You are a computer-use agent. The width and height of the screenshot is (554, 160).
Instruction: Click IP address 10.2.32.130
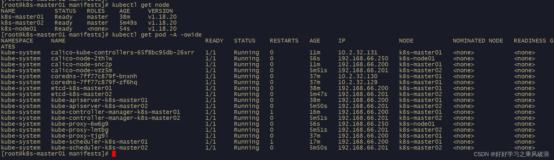(x=358, y=76)
